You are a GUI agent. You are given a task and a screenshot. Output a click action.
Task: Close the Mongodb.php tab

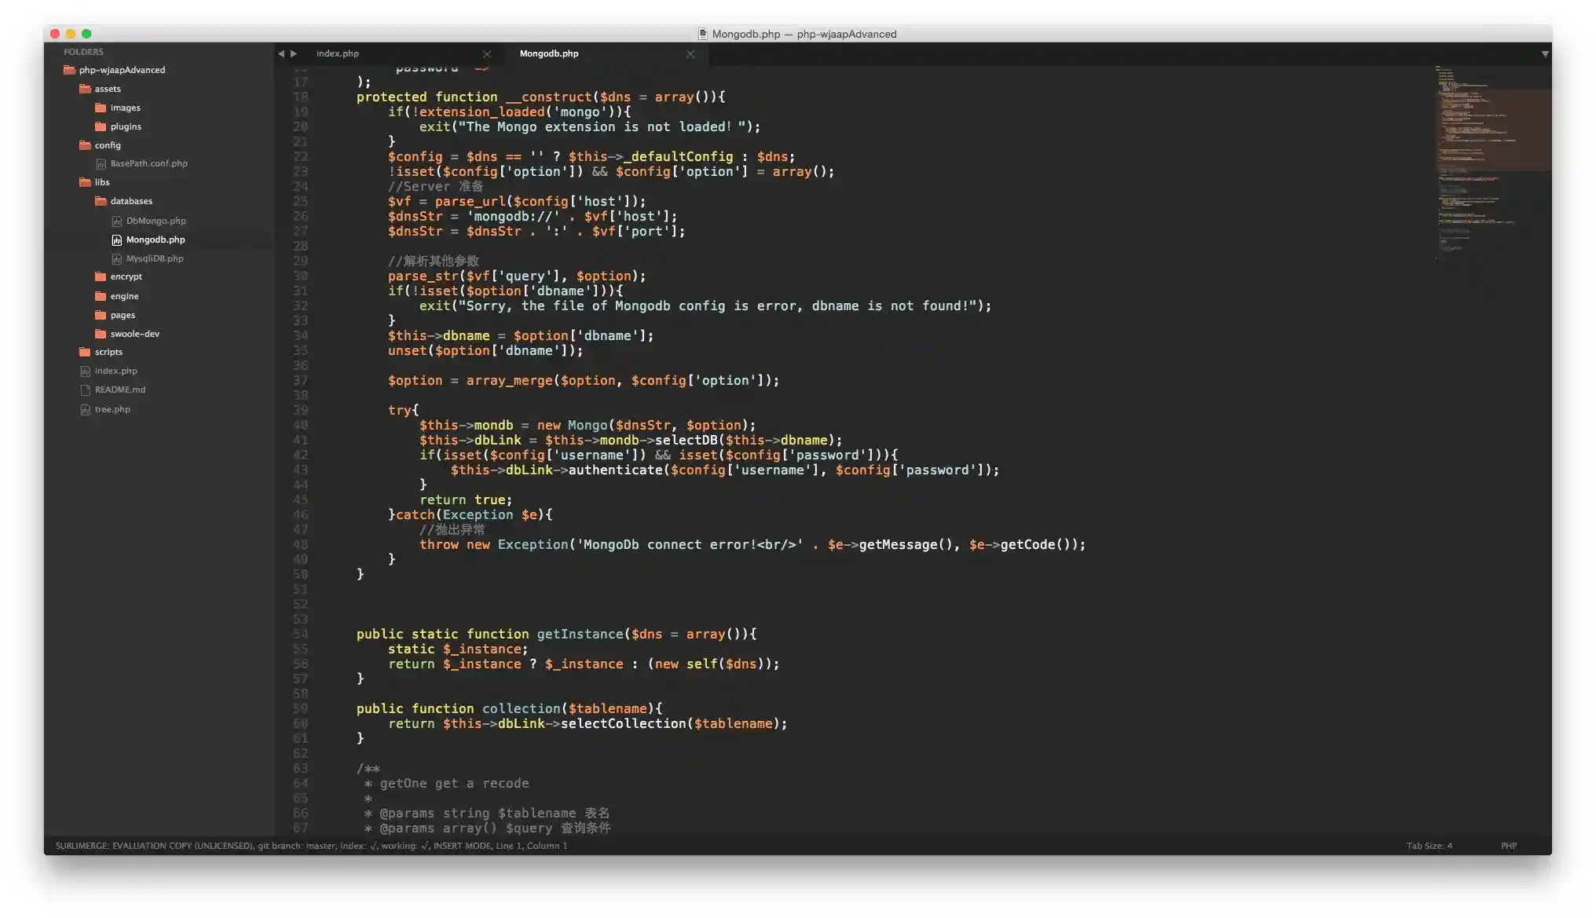point(690,53)
